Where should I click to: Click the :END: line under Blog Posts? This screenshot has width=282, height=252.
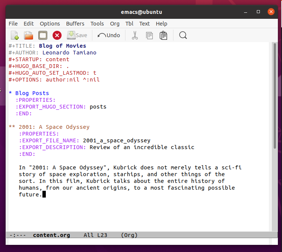coord(24,113)
